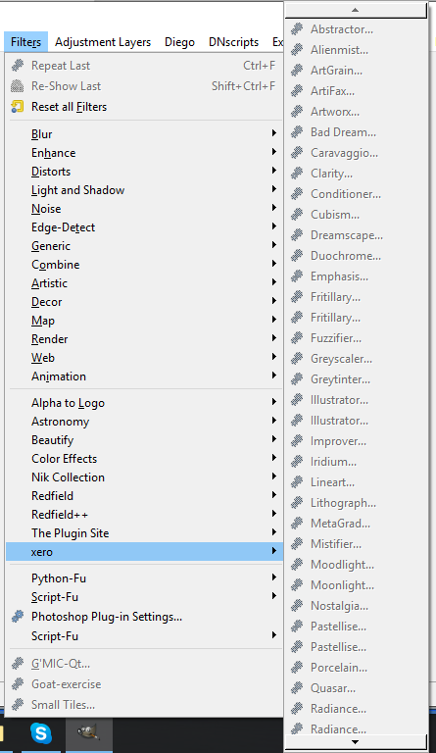This screenshot has width=436, height=753.
Task: Click the plug-in icon beside Porcelain
Action: point(298,668)
